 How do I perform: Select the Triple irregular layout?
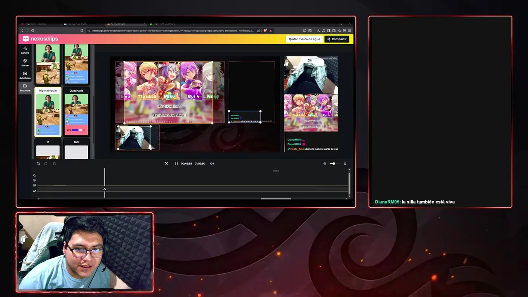[48, 112]
